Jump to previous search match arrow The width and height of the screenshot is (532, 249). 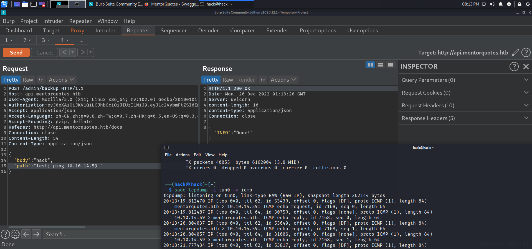coord(26,234)
